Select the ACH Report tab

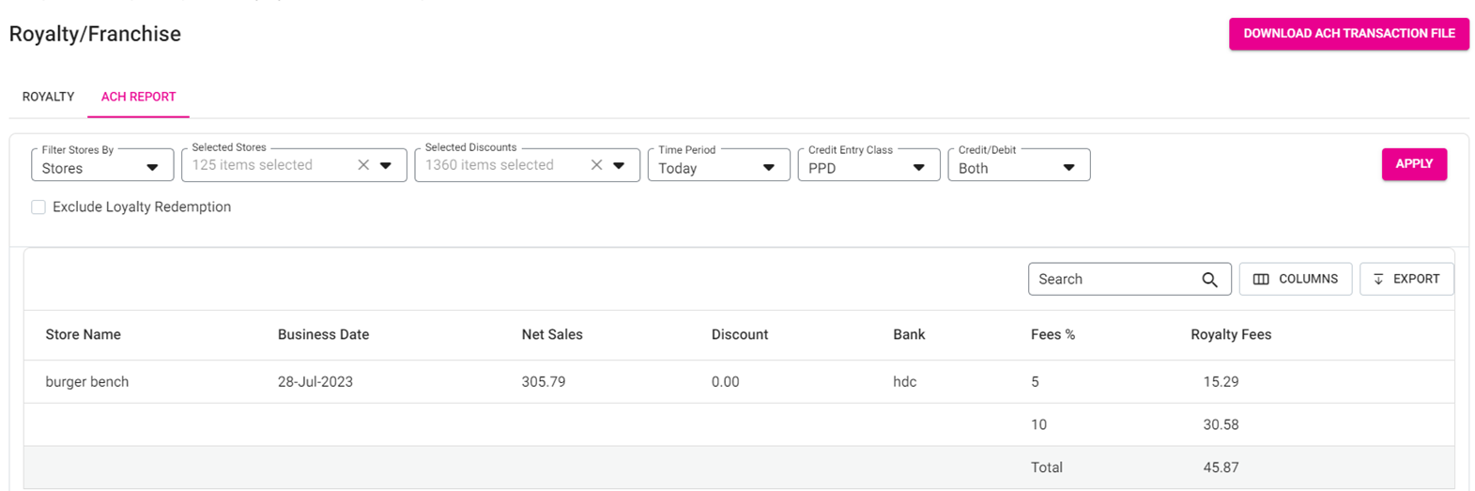coord(138,97)
